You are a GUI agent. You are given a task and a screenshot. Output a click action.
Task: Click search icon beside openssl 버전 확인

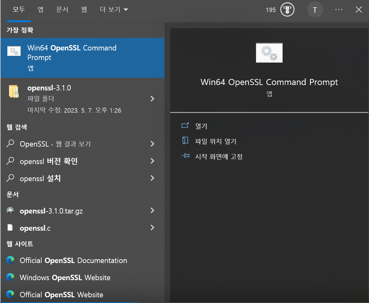coord(10,161)
